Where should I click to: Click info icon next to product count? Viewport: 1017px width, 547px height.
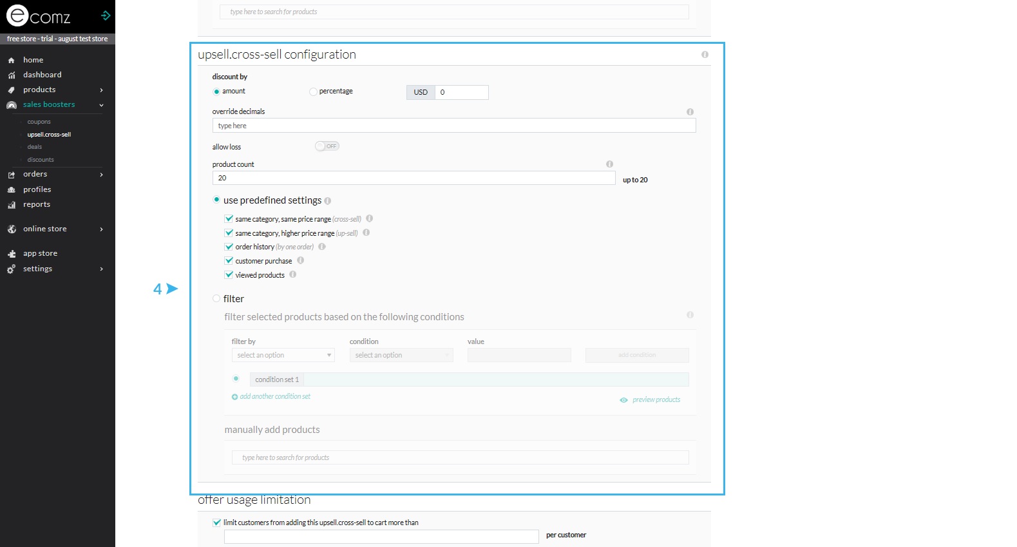pyautogui.click(x=609, y=164)
